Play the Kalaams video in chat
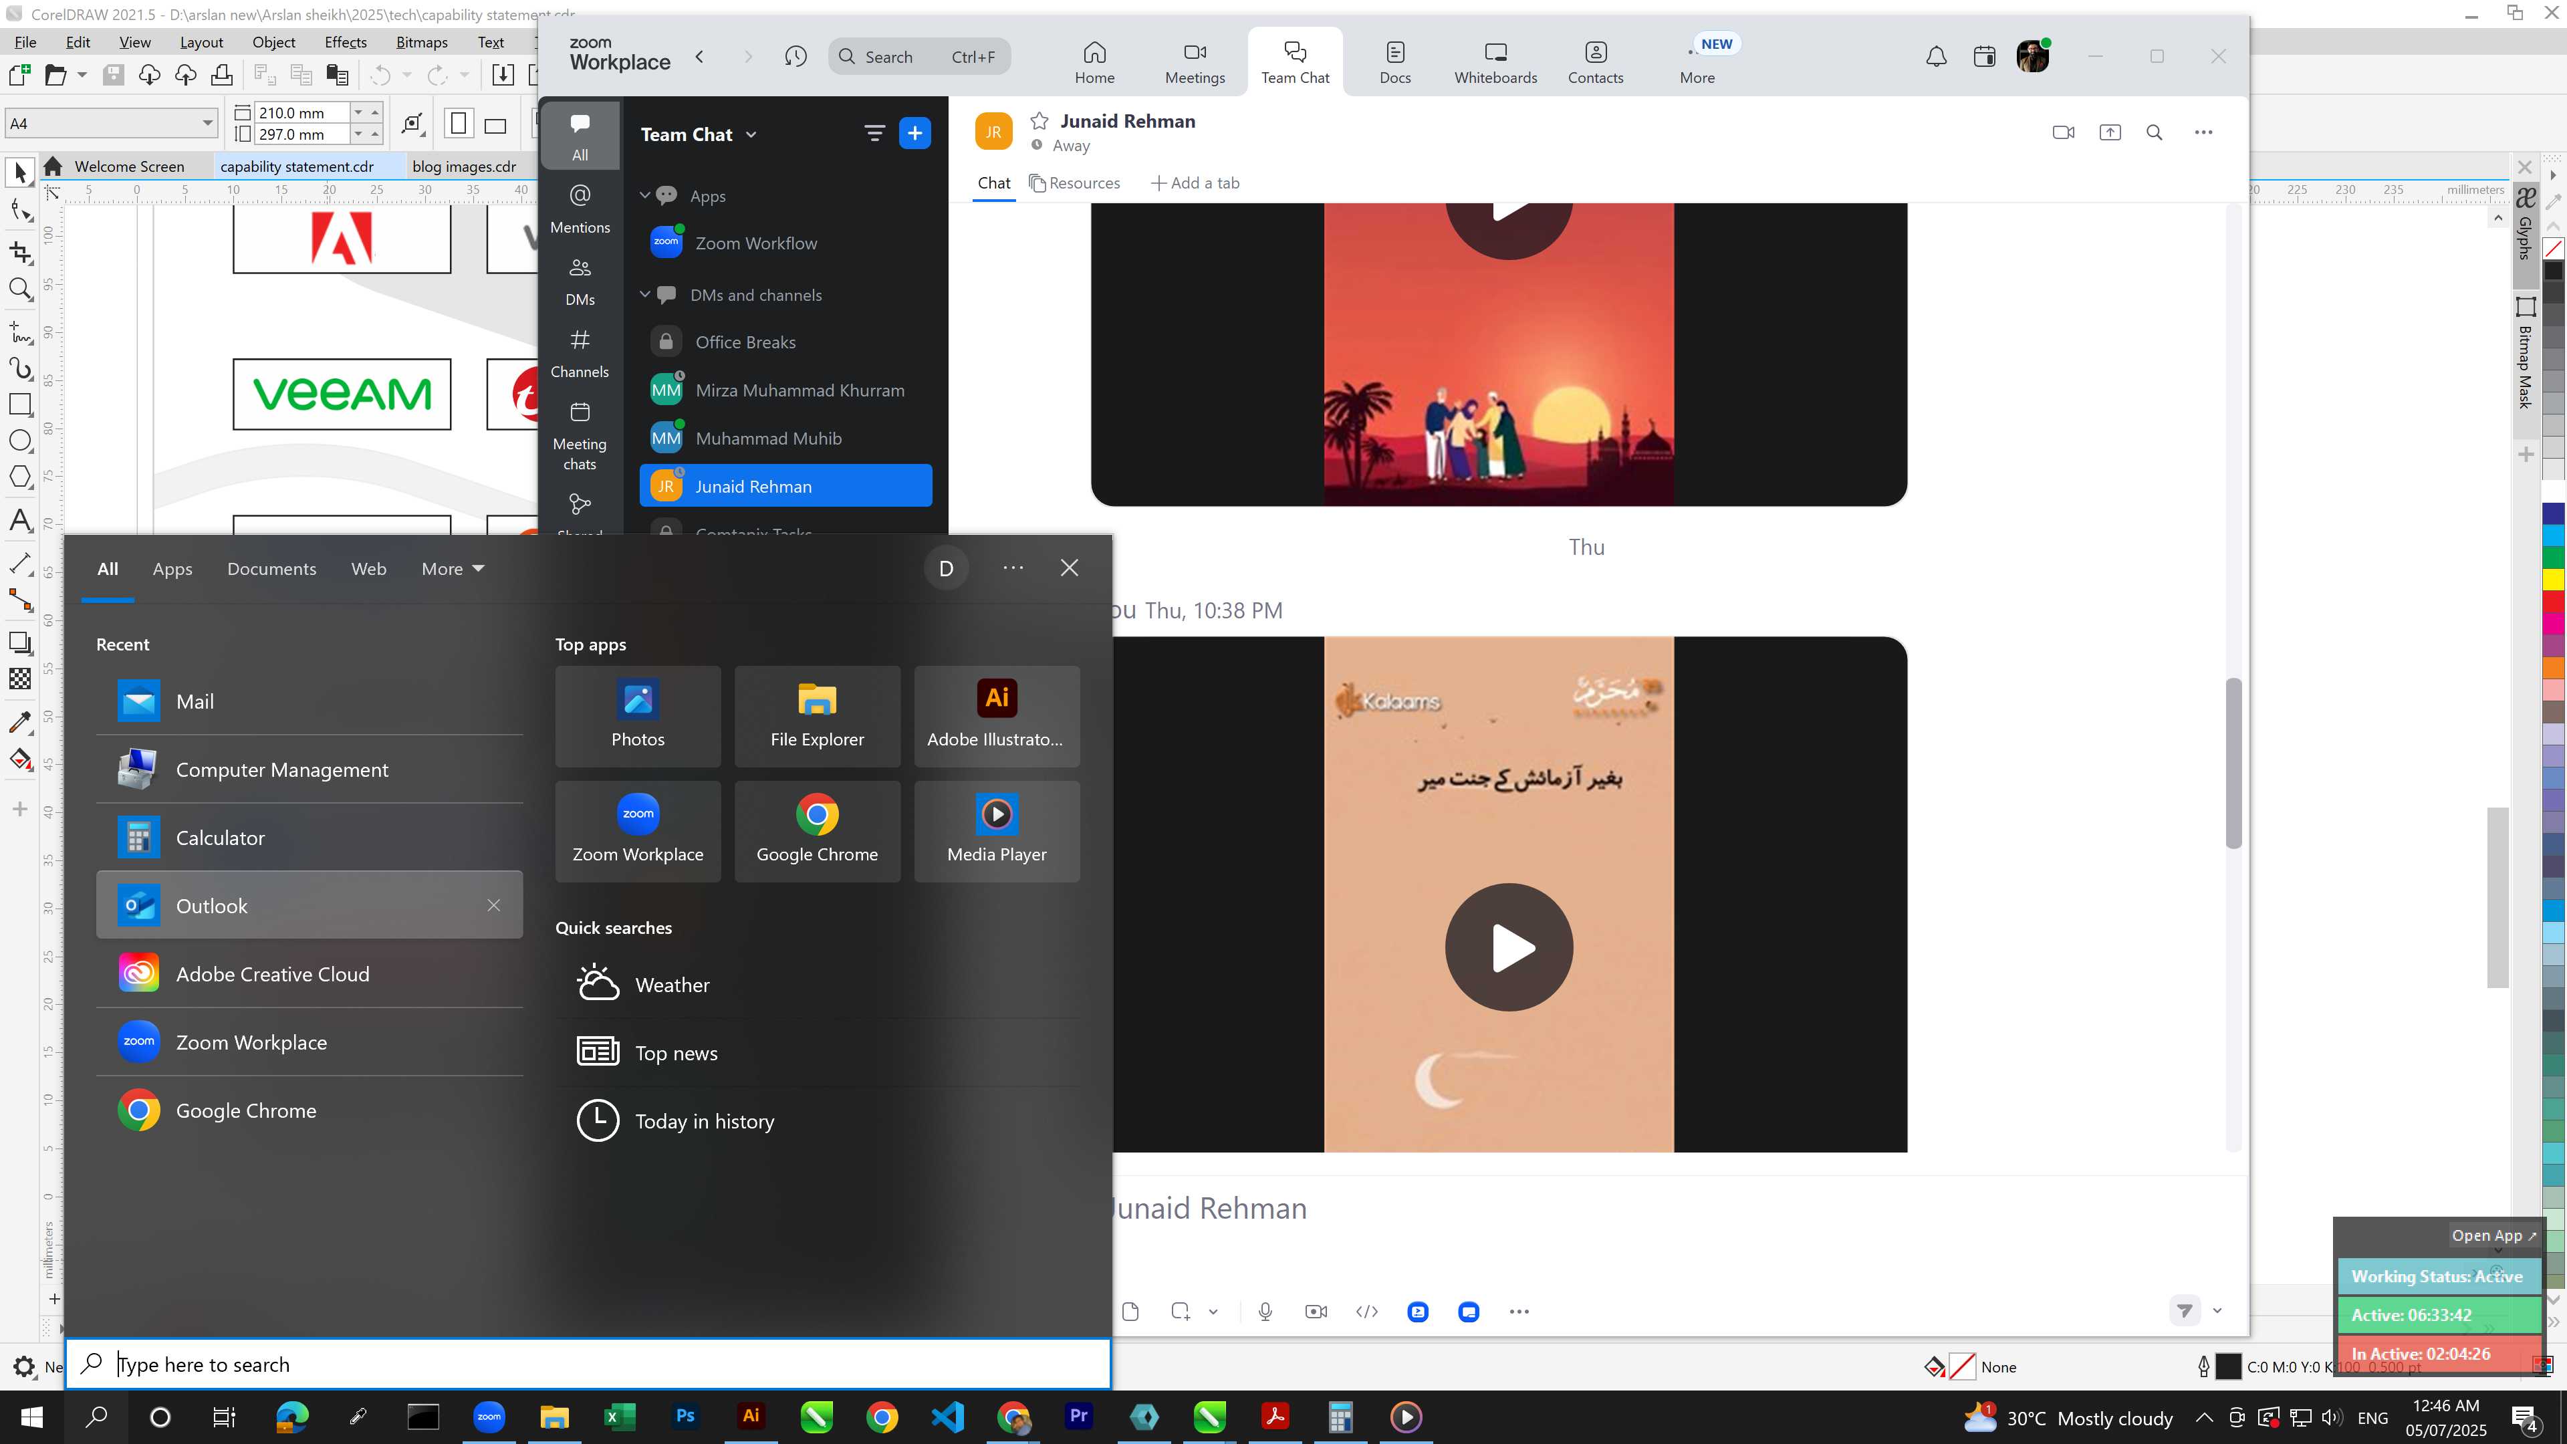This screenshot has width=2567, height=1444. point(1509,947)
